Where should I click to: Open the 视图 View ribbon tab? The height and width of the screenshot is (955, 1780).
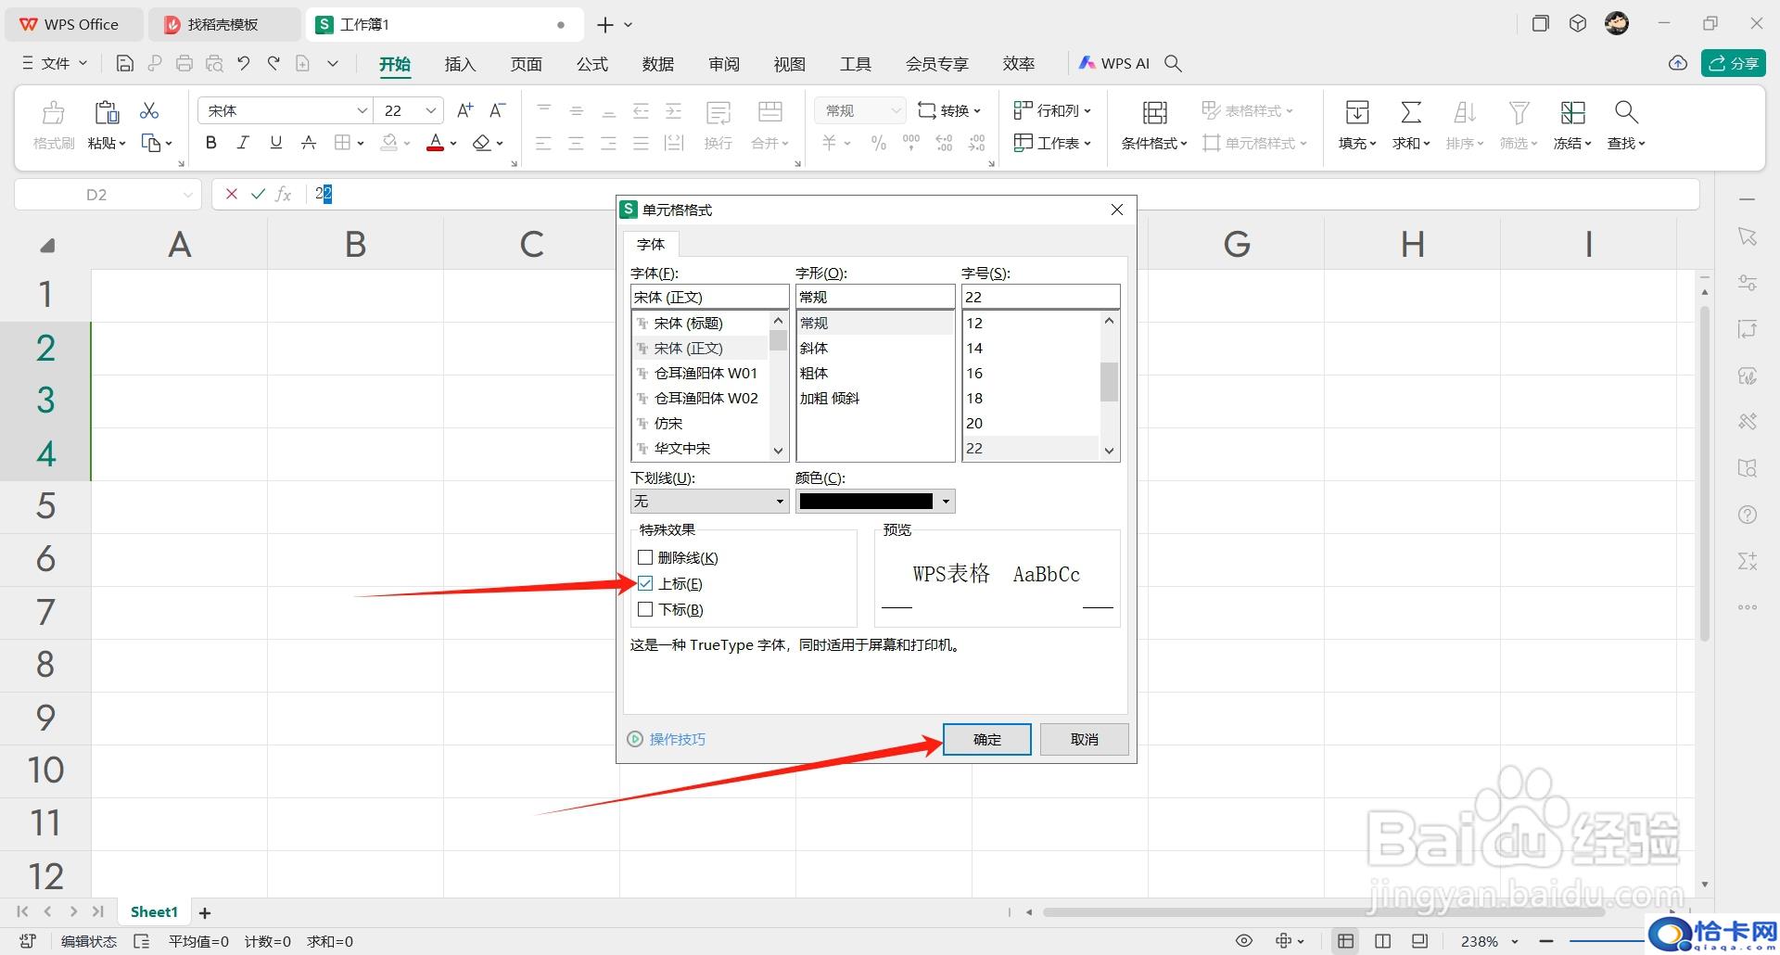click(789, 63)
